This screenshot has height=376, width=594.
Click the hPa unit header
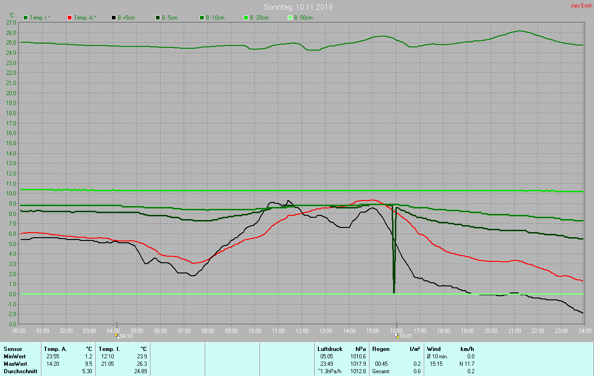point(360,349)
